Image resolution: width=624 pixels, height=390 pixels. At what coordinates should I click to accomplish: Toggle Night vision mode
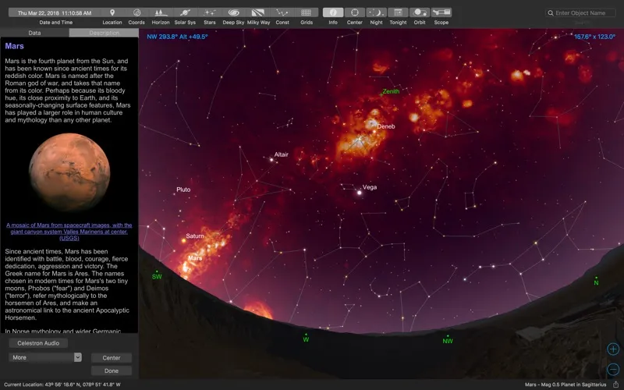pos(376,12)
